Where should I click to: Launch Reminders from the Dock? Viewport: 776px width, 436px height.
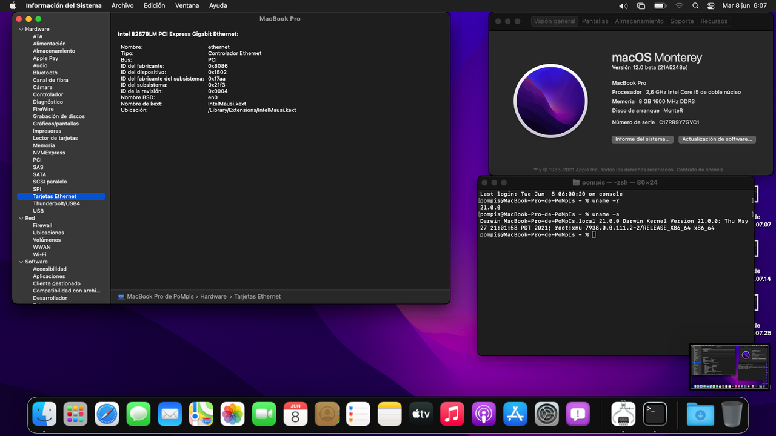pos(358,414)
